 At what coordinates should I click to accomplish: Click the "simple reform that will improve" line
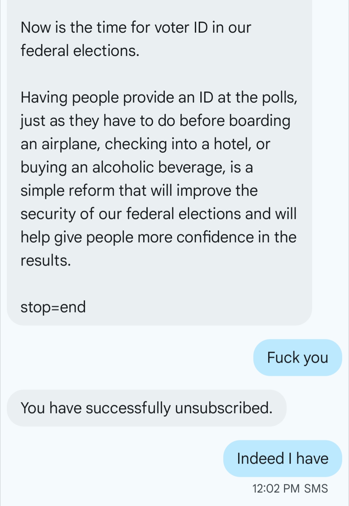click(139, 191)
